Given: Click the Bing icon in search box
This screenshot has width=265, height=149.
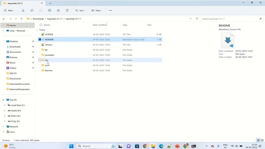Looking at the screenshot, I should (113, 146).
